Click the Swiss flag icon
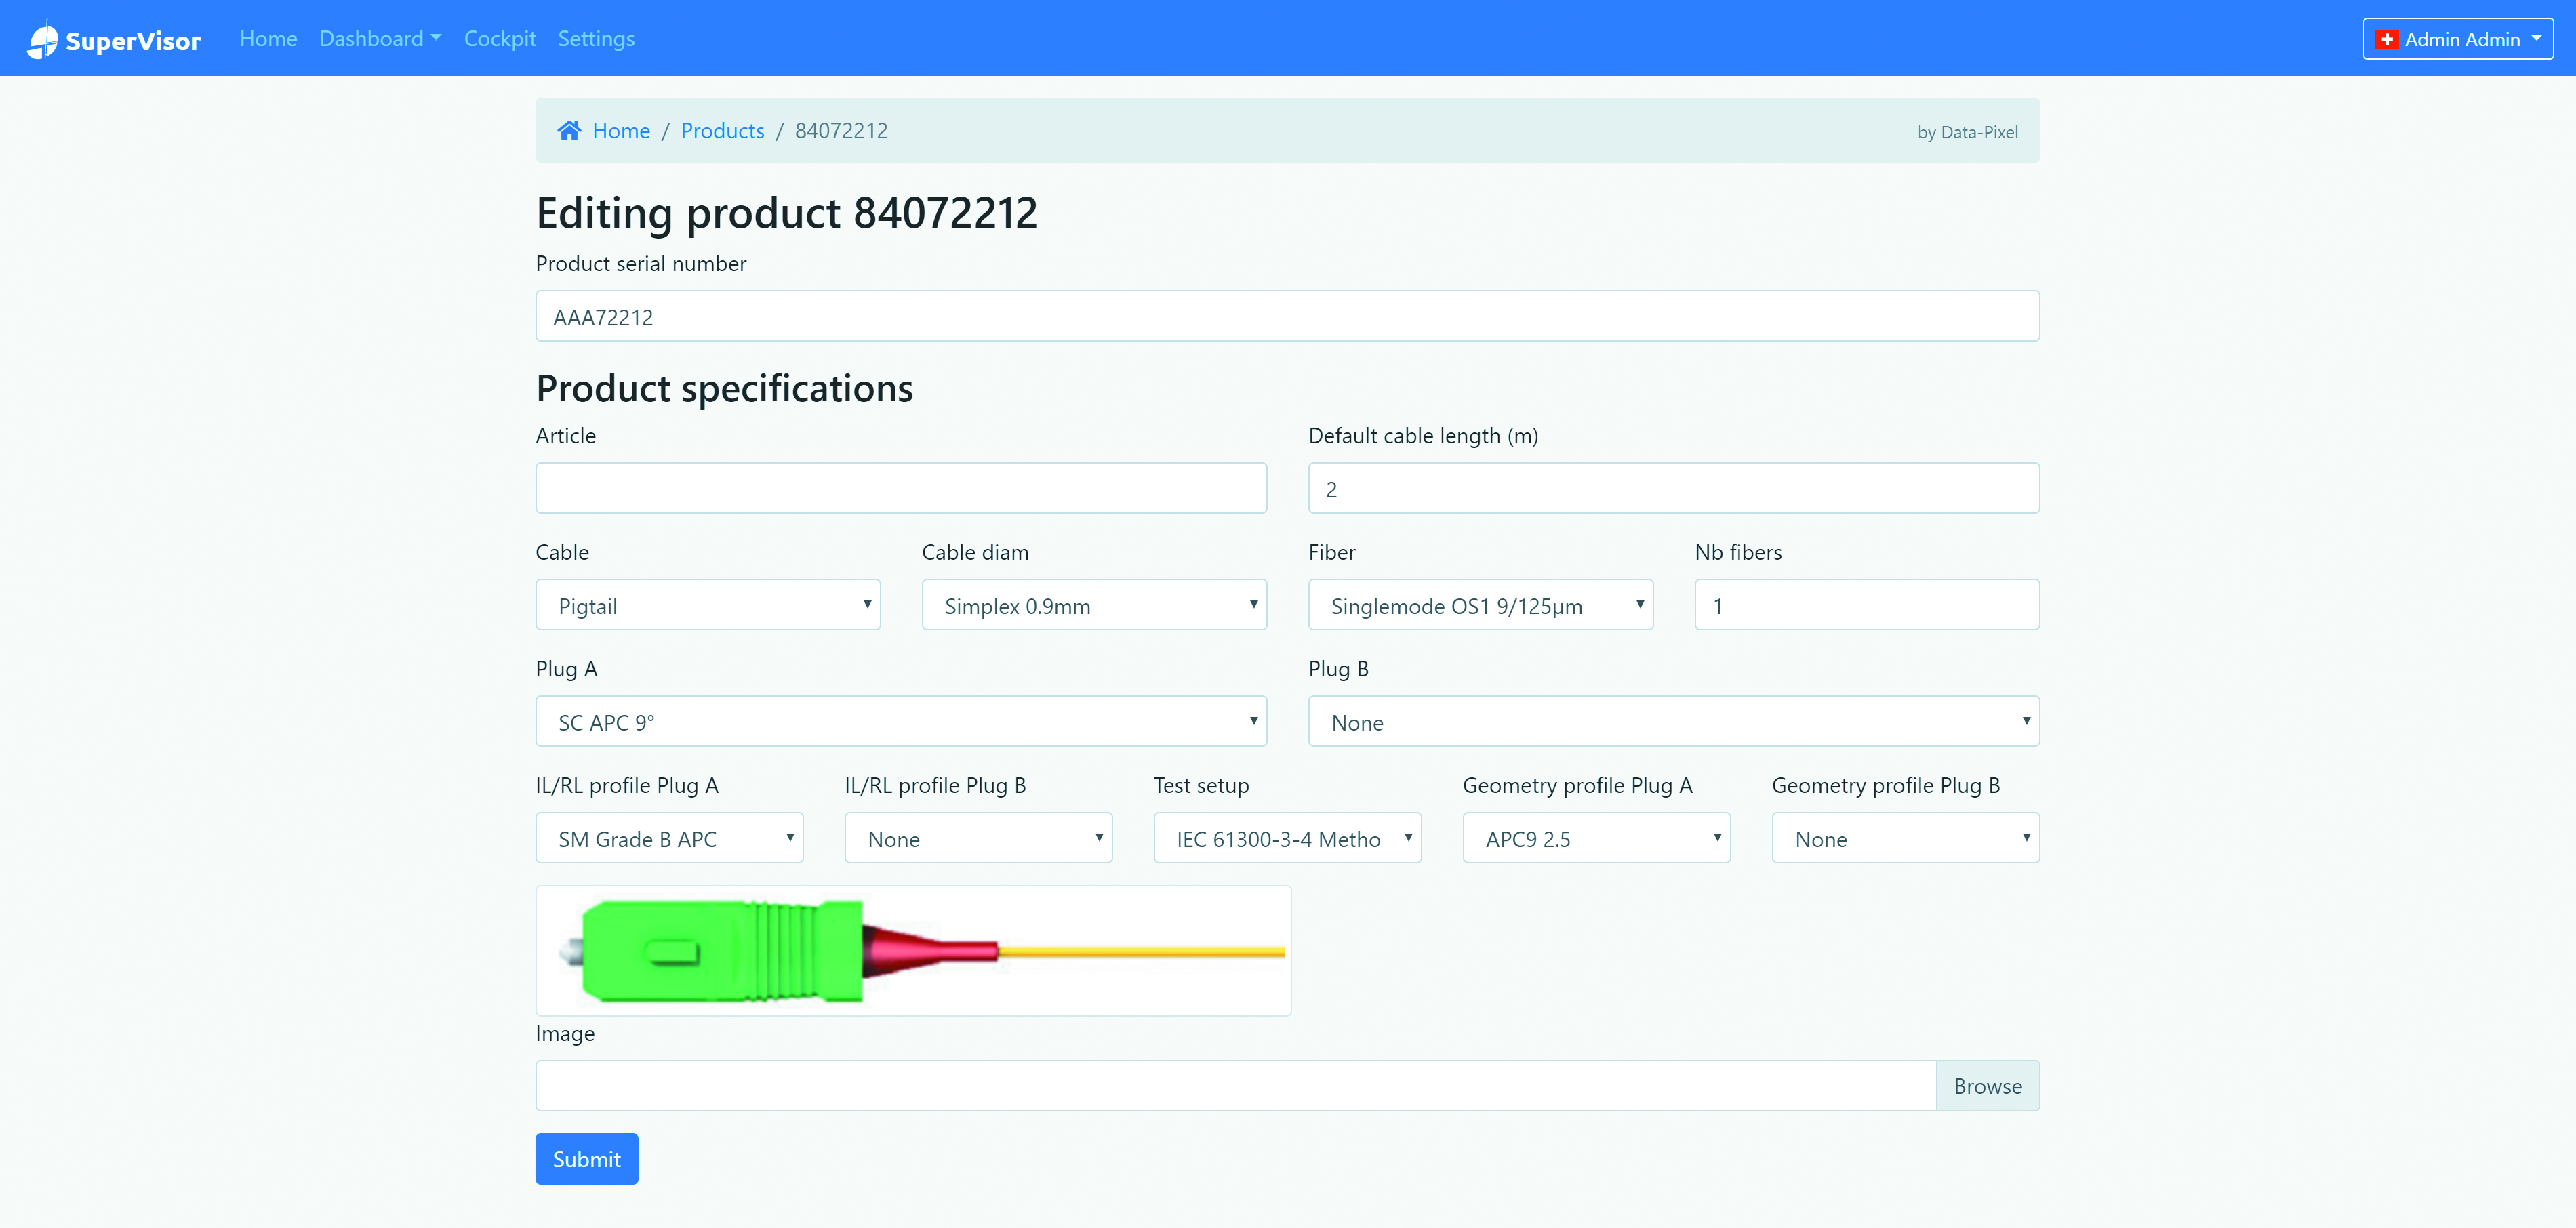This screenshot has height=1228, width=2576. (x=2386, y=39)
